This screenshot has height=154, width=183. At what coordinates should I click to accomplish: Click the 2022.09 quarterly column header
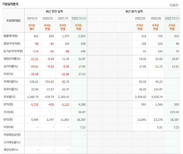pos(156,18)
